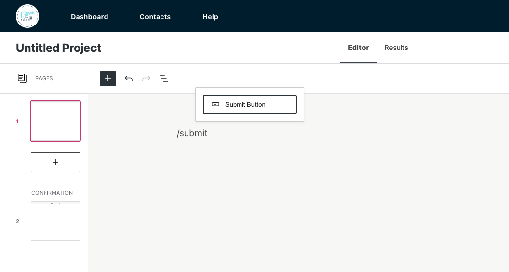Add a new page with plus button
This screenshot has height=272, width=509.
[55, 162]
